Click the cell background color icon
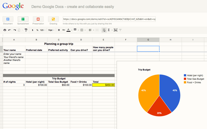 75,30
